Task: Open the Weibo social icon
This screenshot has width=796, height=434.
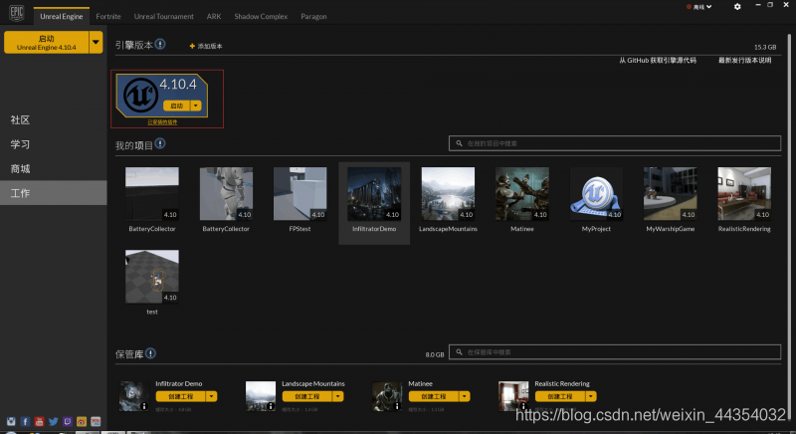Action: [x=82, y=422]
